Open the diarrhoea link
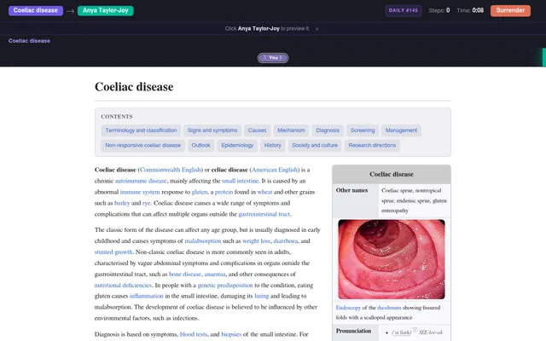This screenshot has height=341, width=546. click(286, 240)
